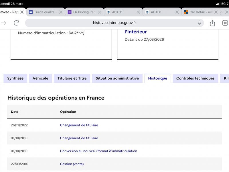Reload the page with the refresh icon

tap(17, 23)
